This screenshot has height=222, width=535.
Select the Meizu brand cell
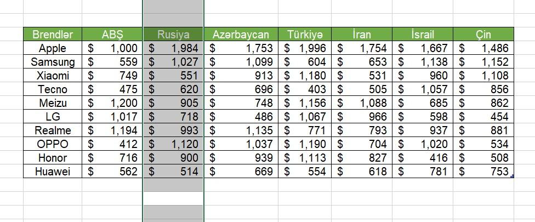click(x=53, y=103)
